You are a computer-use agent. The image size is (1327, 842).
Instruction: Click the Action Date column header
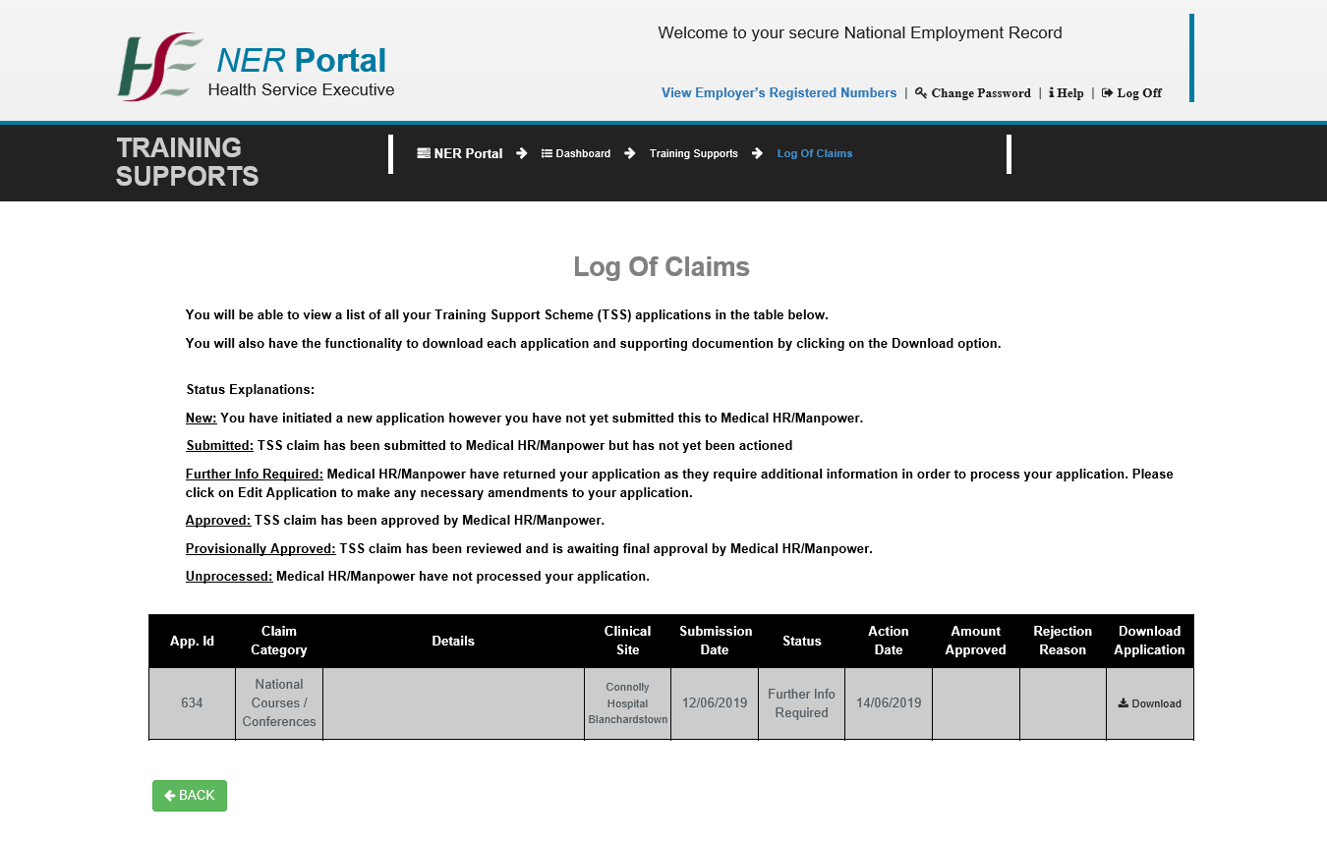889,641
